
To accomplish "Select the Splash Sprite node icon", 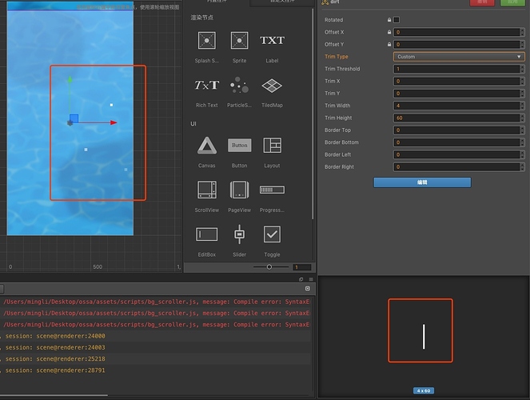I will click(x=206, y=41).
